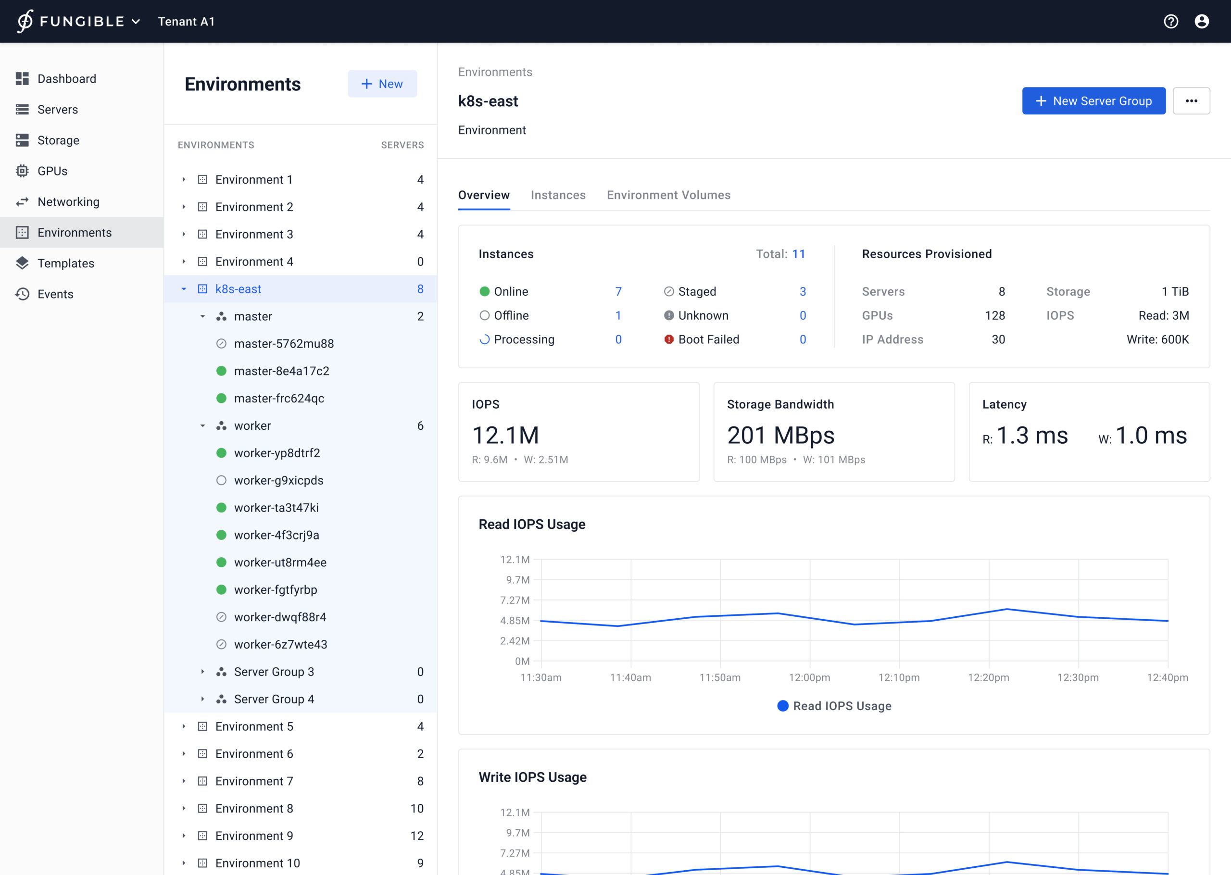The image size is (1231, 875).
Task: Collapse the worker server group
Action: (202, 425)
